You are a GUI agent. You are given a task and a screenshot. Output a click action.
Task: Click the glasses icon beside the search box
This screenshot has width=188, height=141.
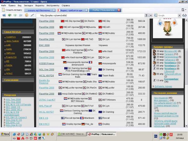pos(185,15)
